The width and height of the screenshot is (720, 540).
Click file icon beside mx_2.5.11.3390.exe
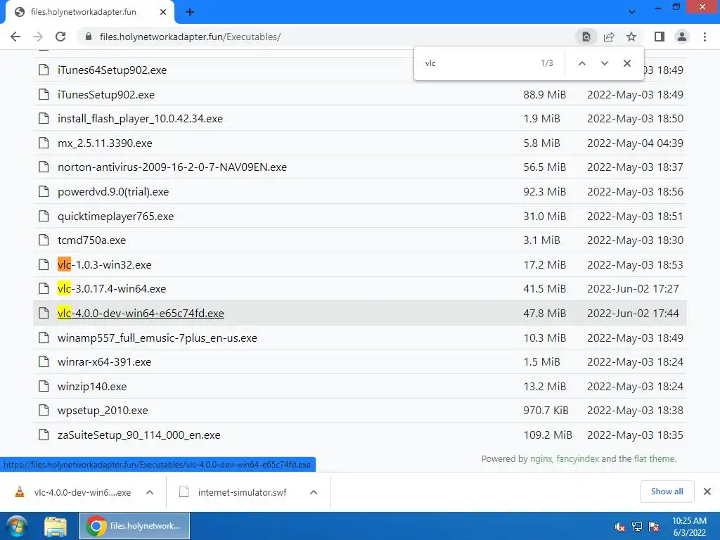pyautogui.click(x=44, y=143)
